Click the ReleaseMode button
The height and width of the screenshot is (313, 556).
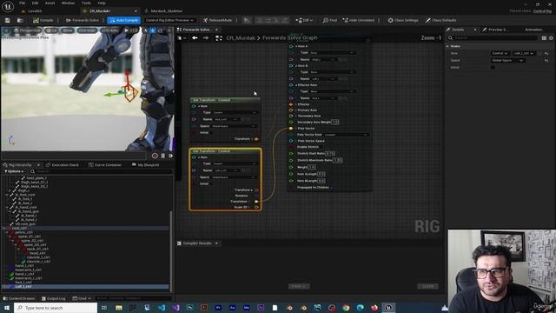pyautogui.click(x=218, y=20)
